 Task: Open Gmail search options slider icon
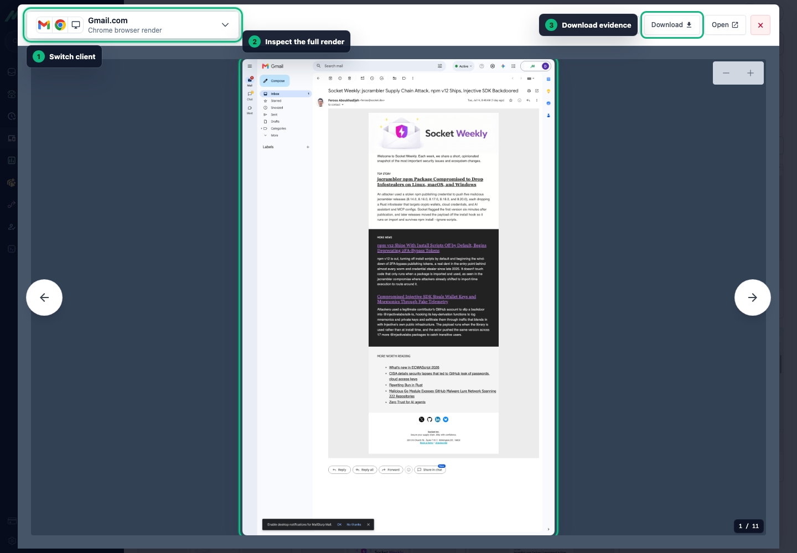point(440,66)
